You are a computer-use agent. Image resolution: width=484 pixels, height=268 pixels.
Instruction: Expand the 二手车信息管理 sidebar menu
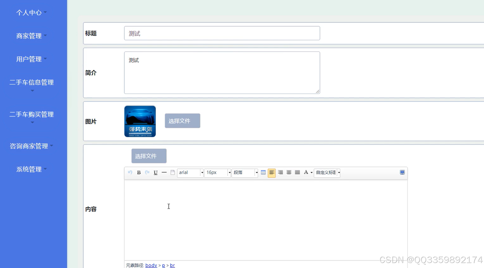pyautogui.click(x=32, y=85)
